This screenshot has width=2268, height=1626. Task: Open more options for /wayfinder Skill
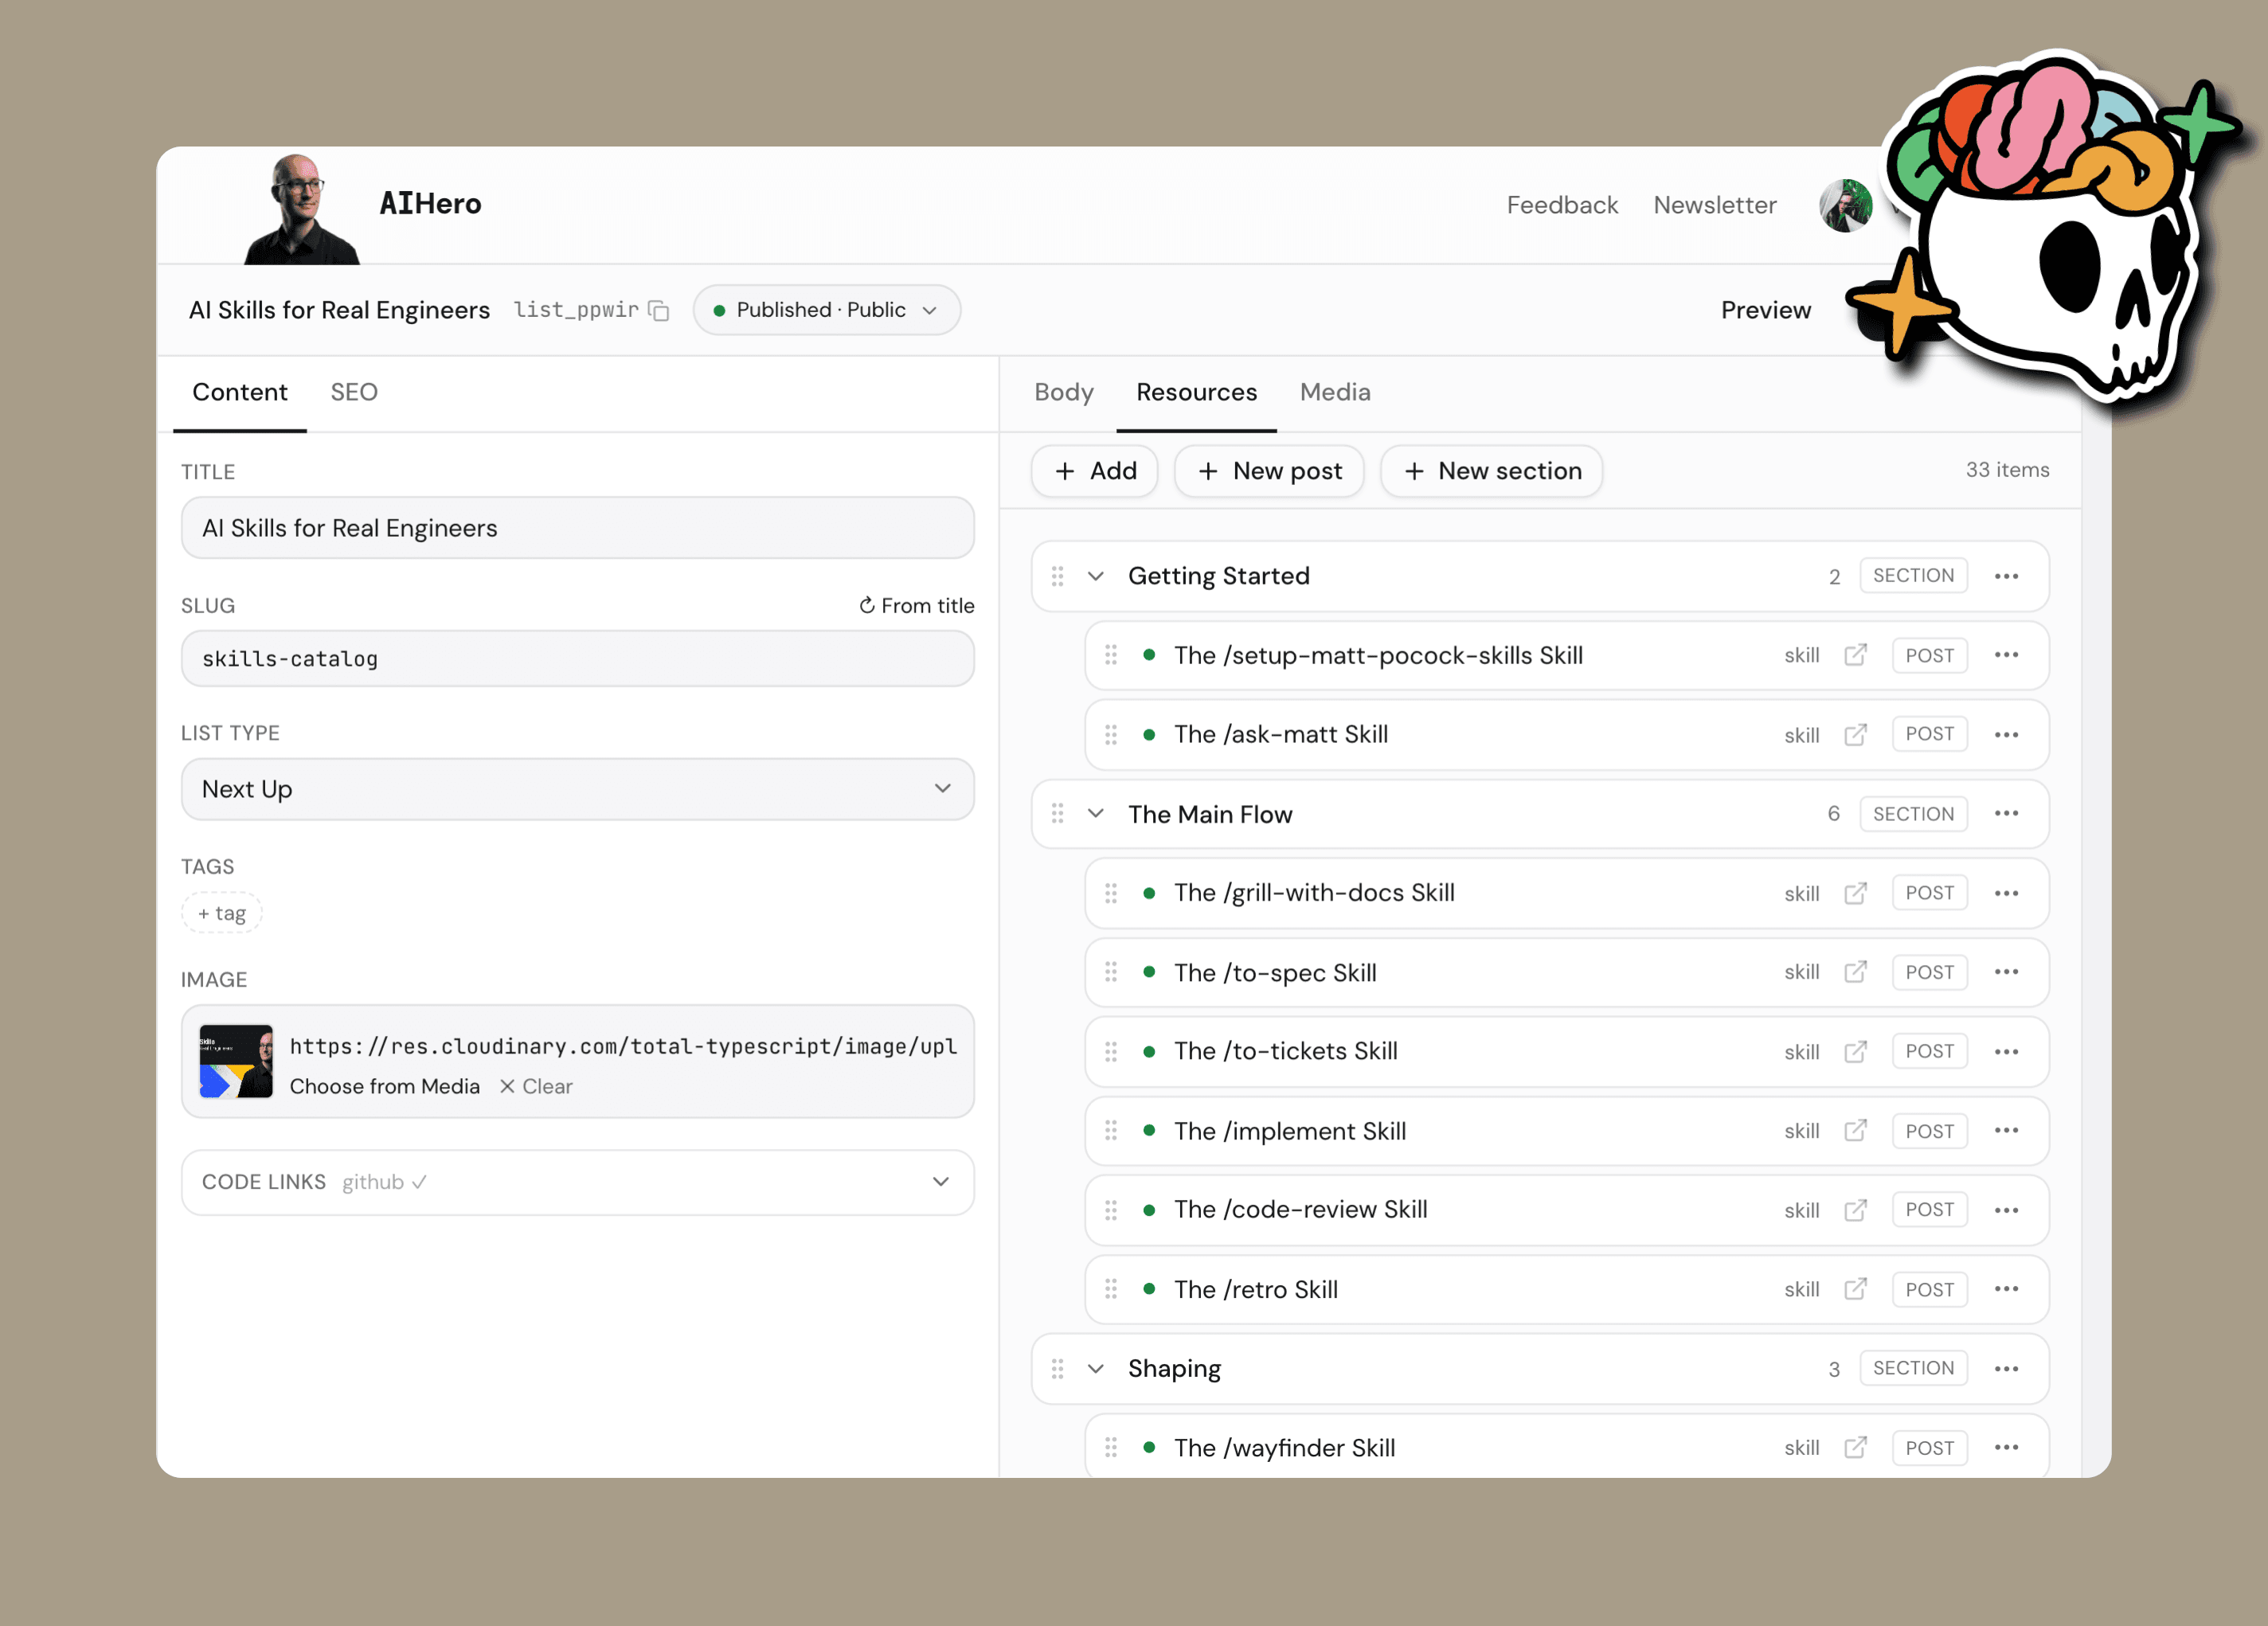coord(2006,1447)
